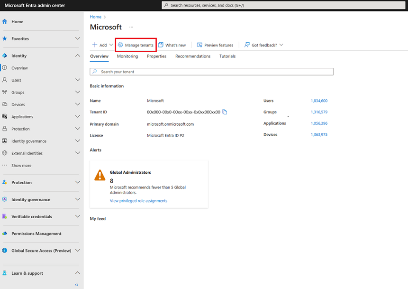Switch to the Recommendations tab
The width and height of the screenshot is (408, 289).
click(193, 56)
